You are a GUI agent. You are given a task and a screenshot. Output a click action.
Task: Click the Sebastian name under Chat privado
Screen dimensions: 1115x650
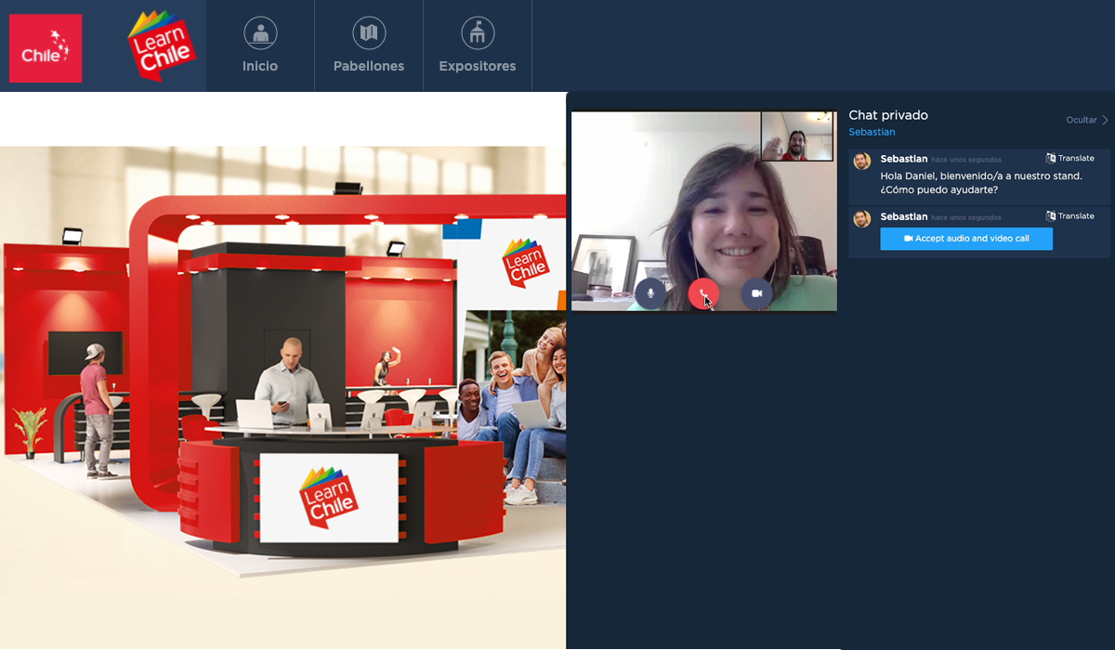point(872,132)
